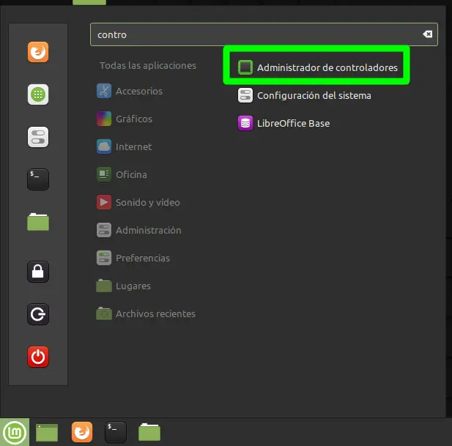452x446 pixels.
Task: Click the Archivos recientes folder icon
Action: click(104, 313)
